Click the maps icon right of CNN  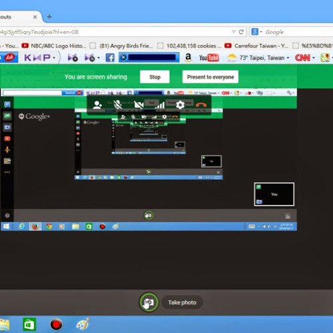point(325,58)
